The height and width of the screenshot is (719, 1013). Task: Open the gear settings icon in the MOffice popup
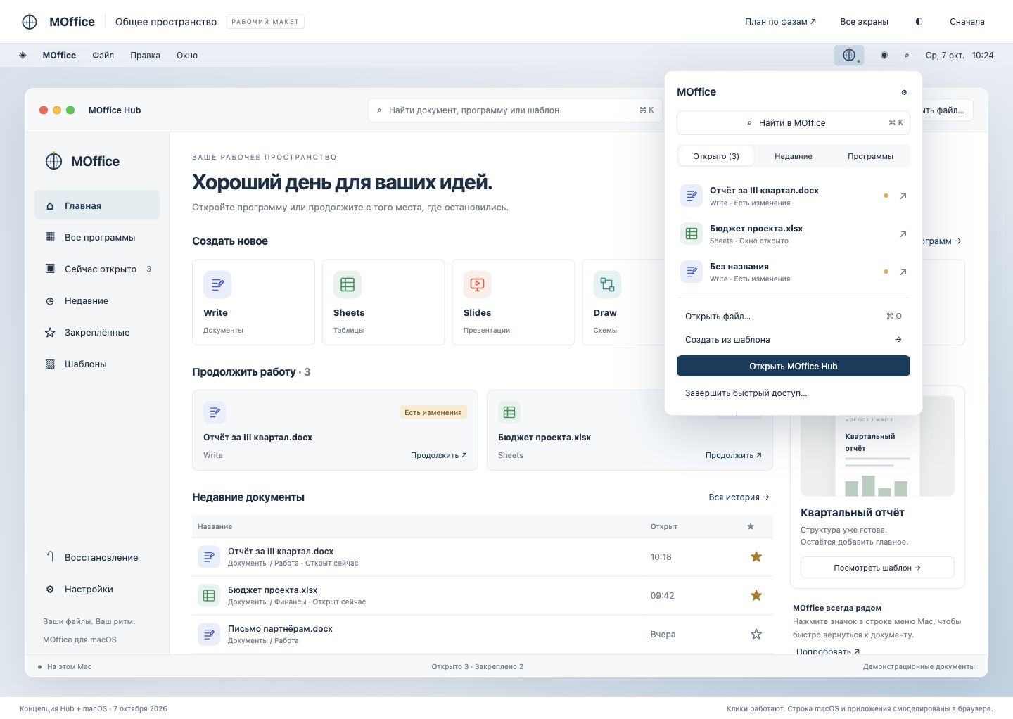click(x=904, y=92)
